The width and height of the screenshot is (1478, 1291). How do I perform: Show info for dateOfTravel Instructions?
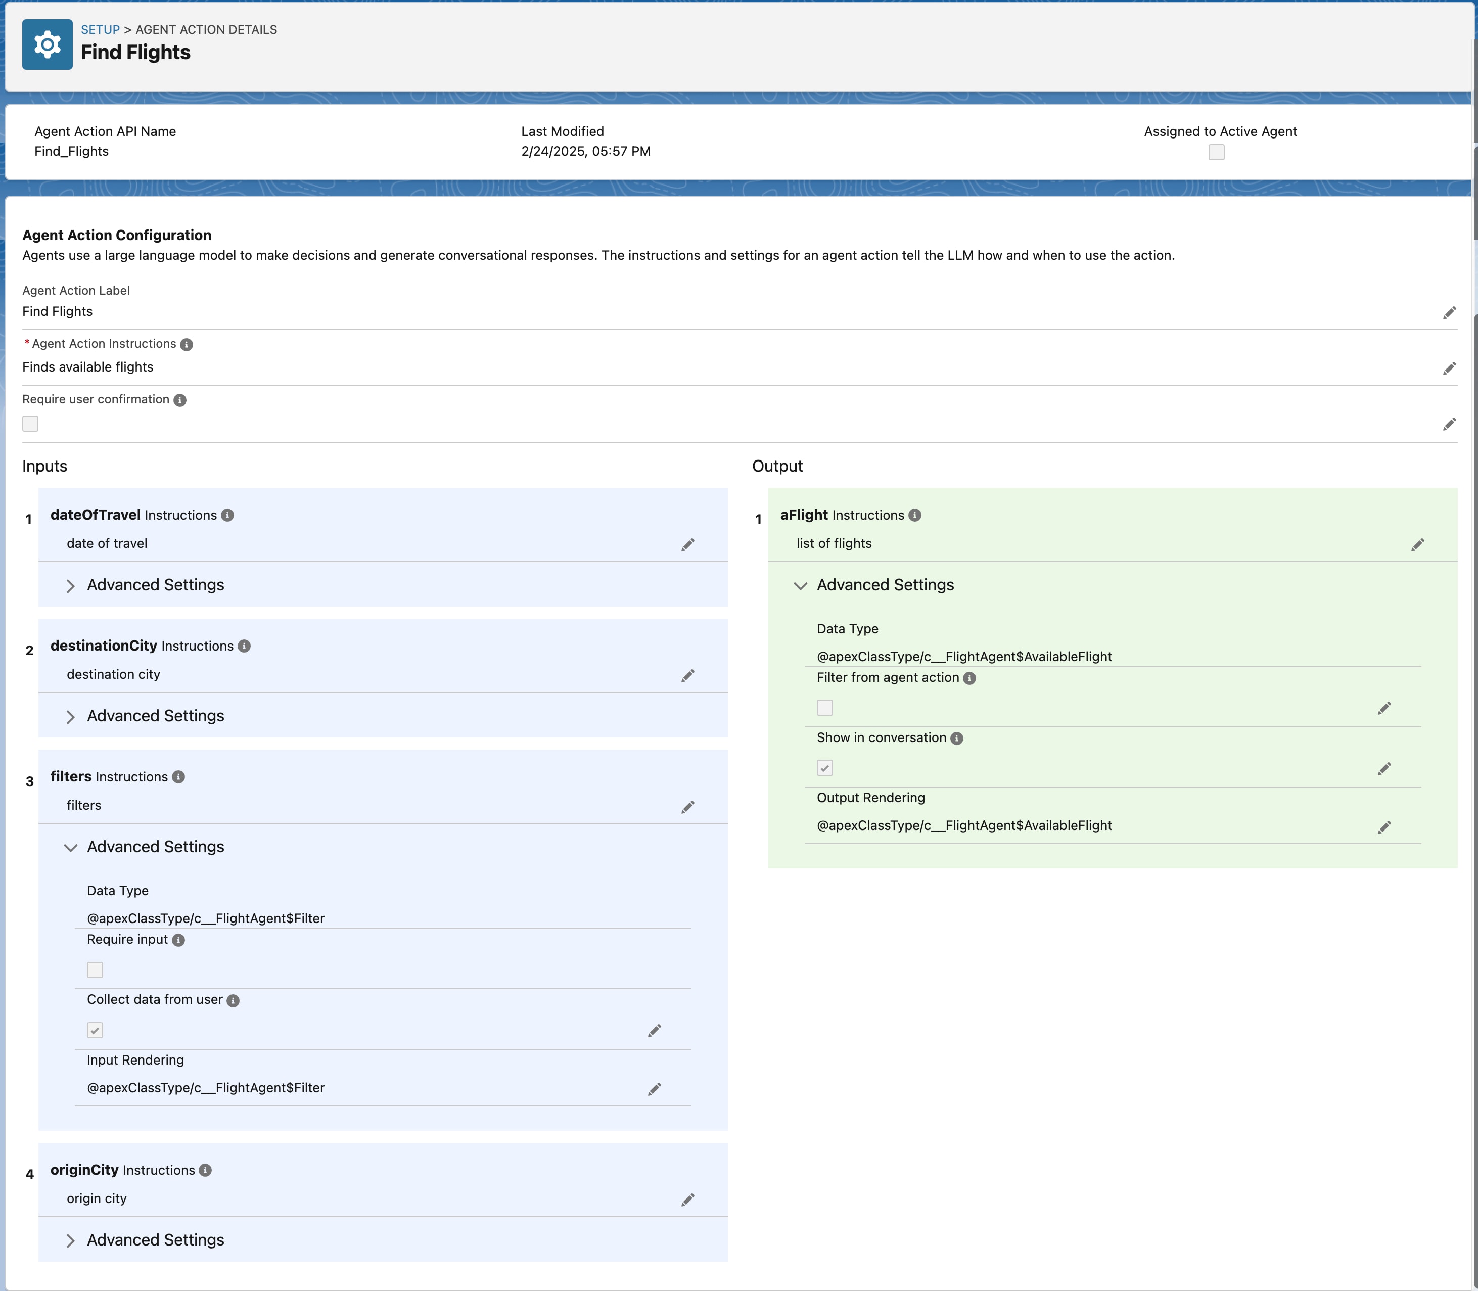click(x=227, y=515)
